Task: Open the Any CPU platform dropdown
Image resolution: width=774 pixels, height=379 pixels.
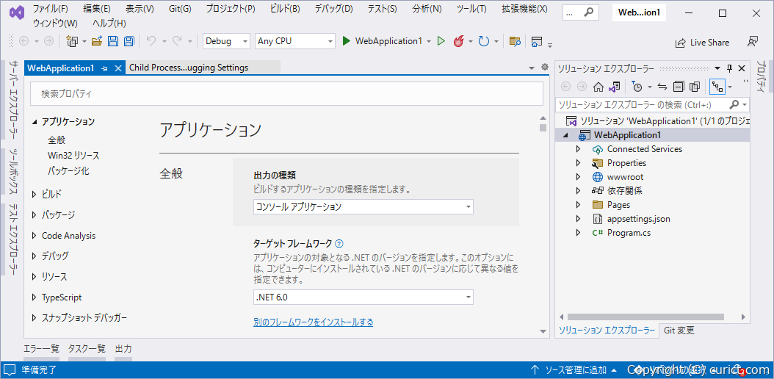Action: [x=295, y=41]
